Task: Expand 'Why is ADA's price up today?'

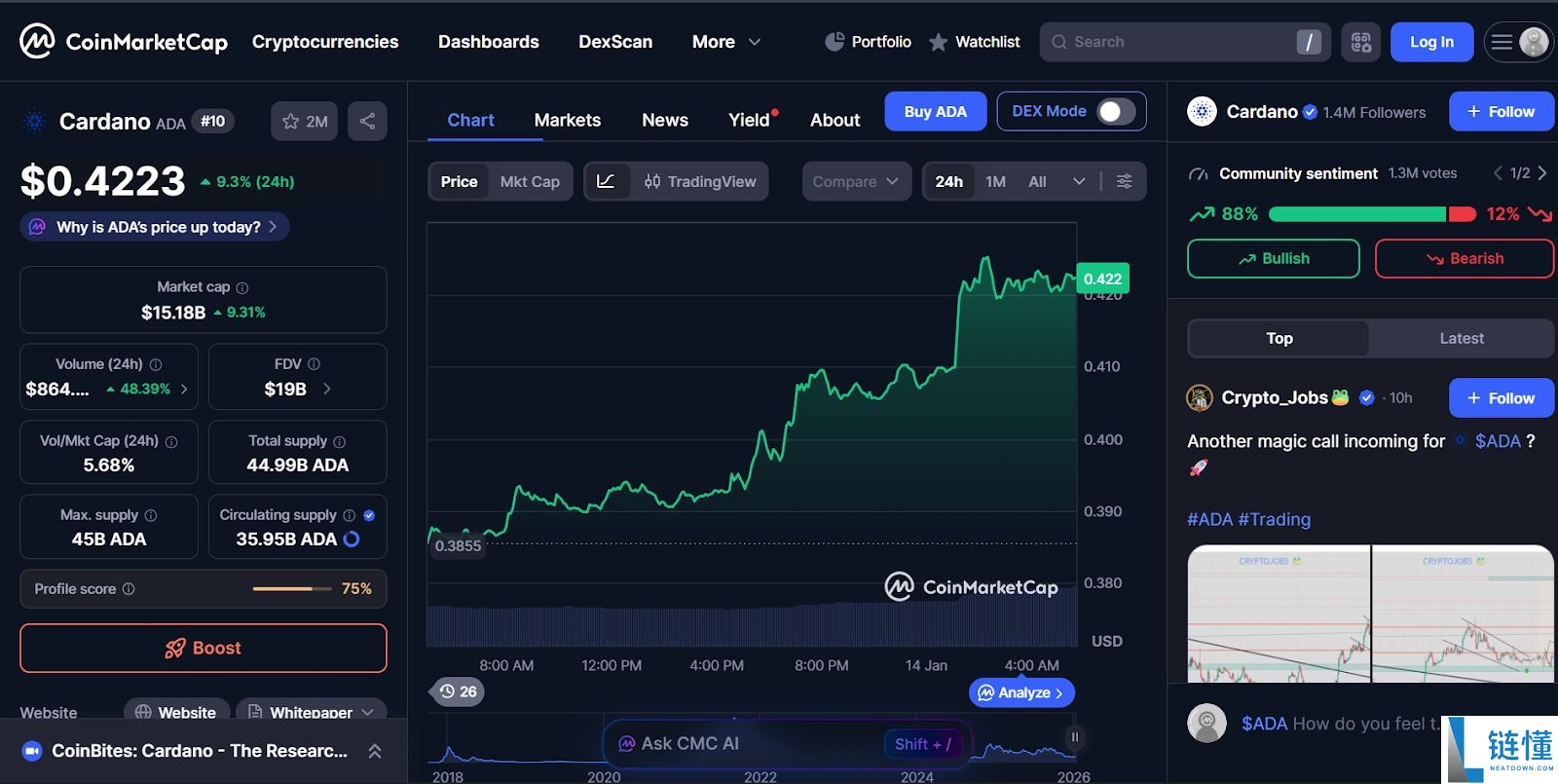Action: click(155, 227)
